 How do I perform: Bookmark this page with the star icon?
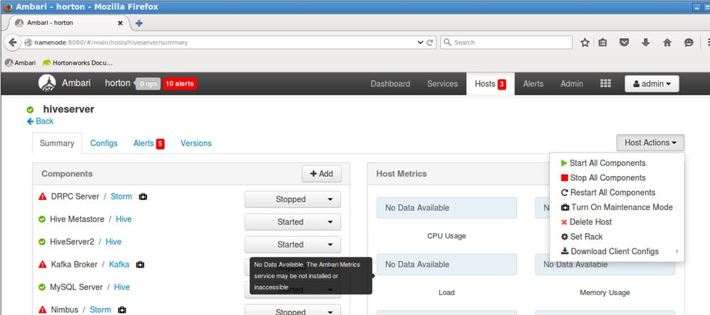(585, 43)
